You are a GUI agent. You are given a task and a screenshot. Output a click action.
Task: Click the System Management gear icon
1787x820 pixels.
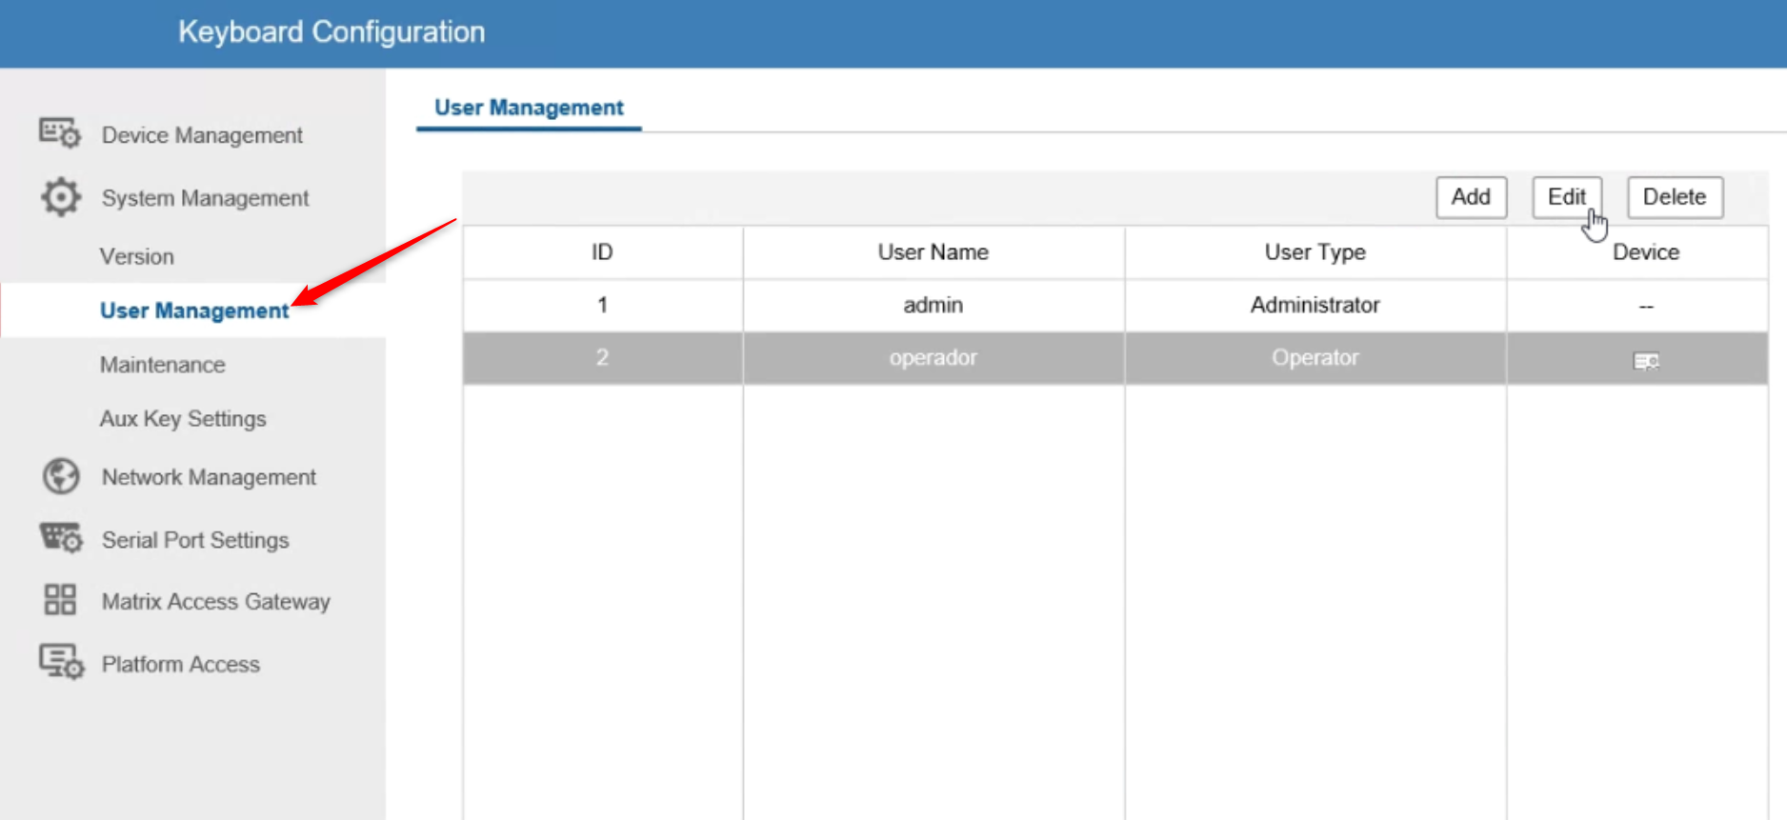click(60, 197)
